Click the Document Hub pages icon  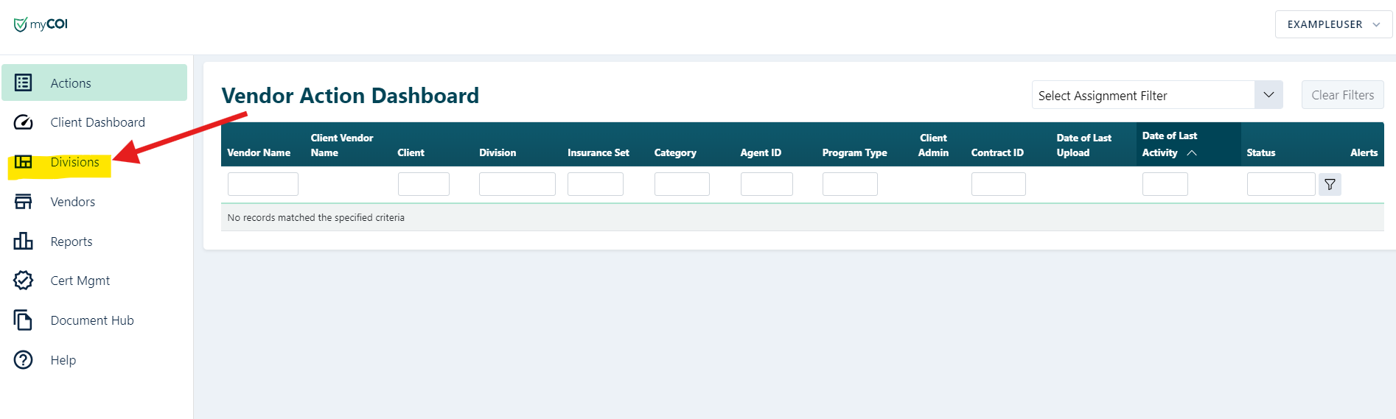point(24,320)
